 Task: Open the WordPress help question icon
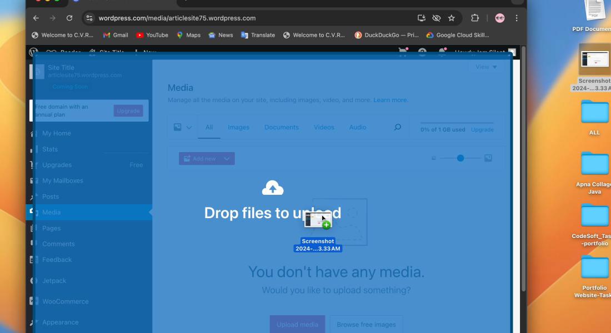[422, 52]
